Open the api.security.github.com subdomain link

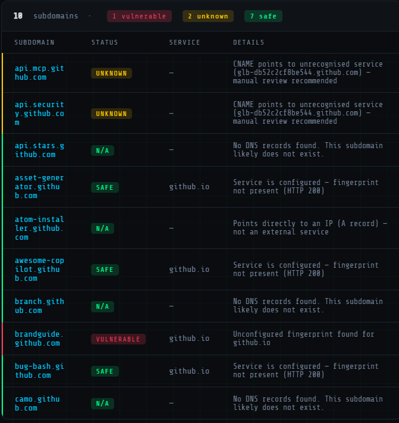click(39, 113)
